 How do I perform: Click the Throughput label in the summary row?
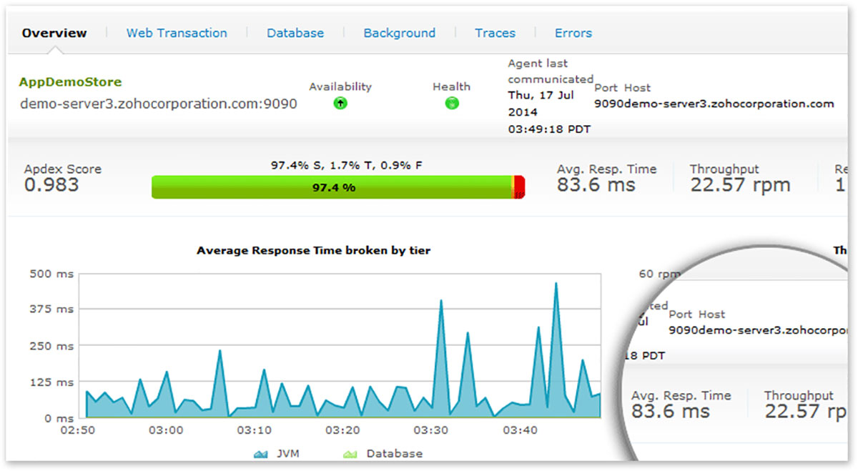click(724, 169)
